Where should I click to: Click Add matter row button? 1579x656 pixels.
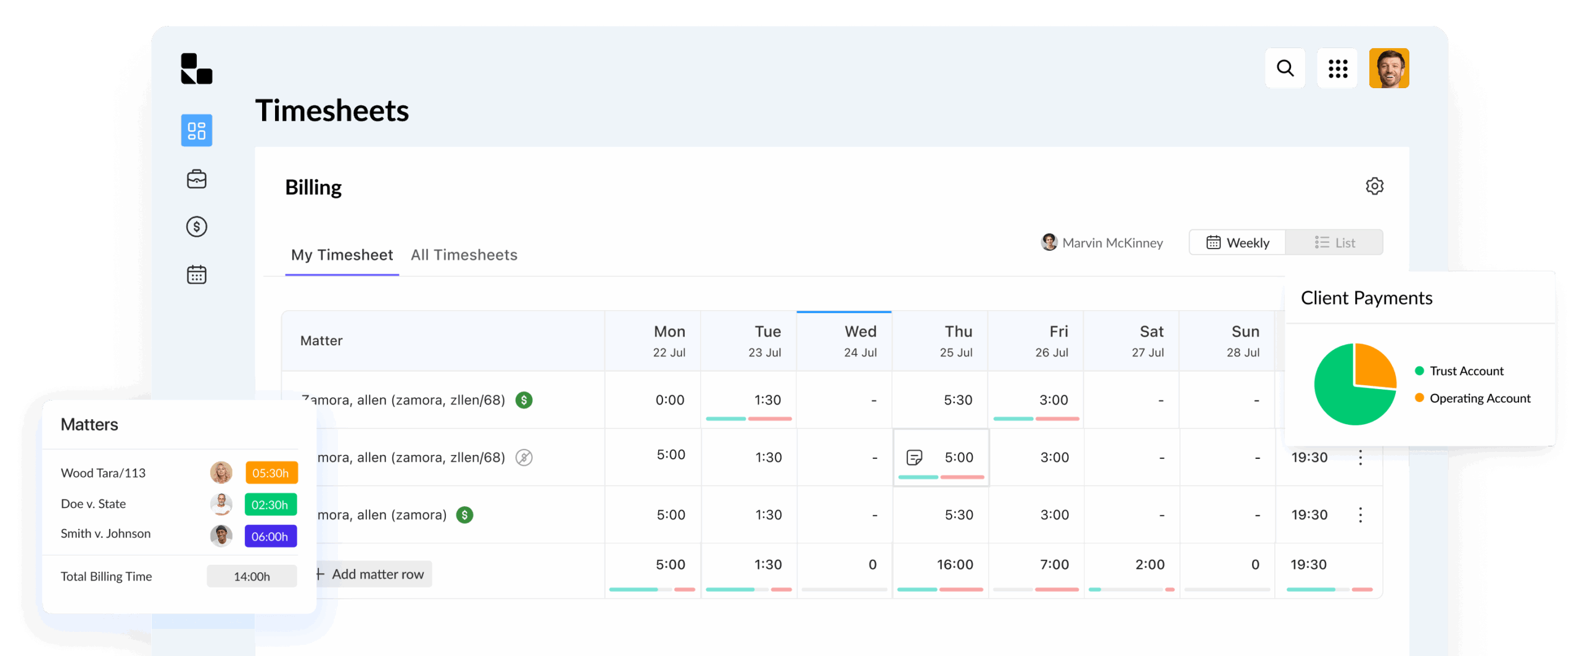coord(373,574)
